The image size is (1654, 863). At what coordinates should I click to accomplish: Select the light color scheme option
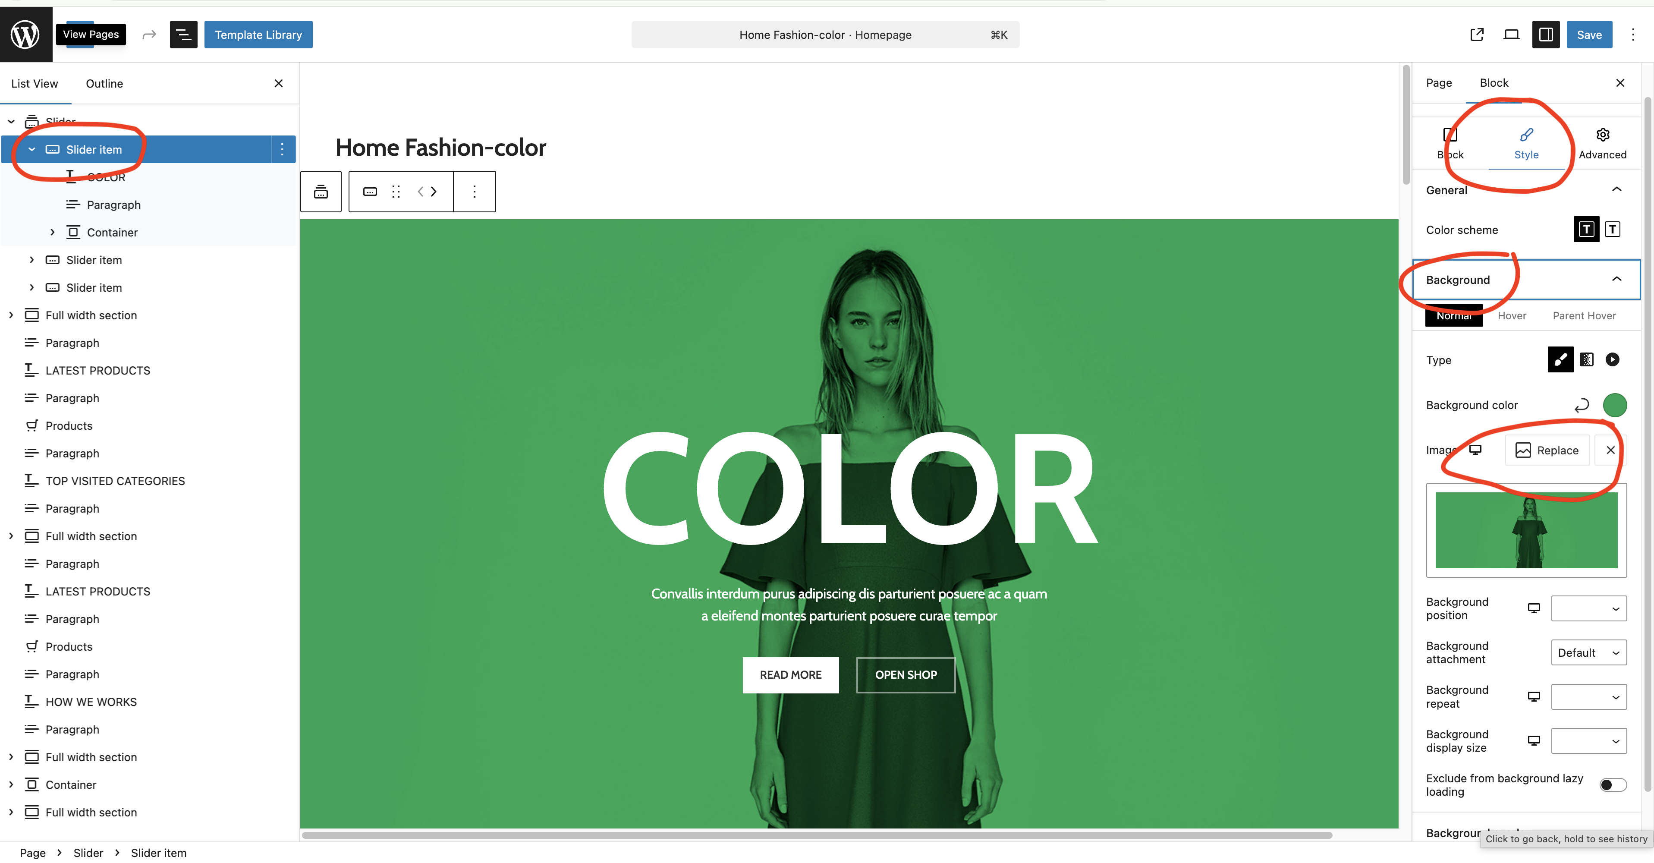(x=1613, y=229)
